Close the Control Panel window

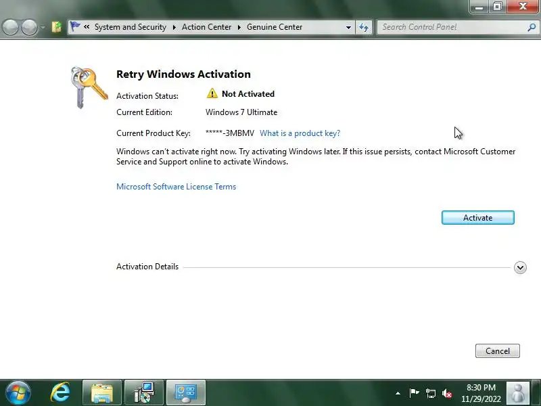523,7
